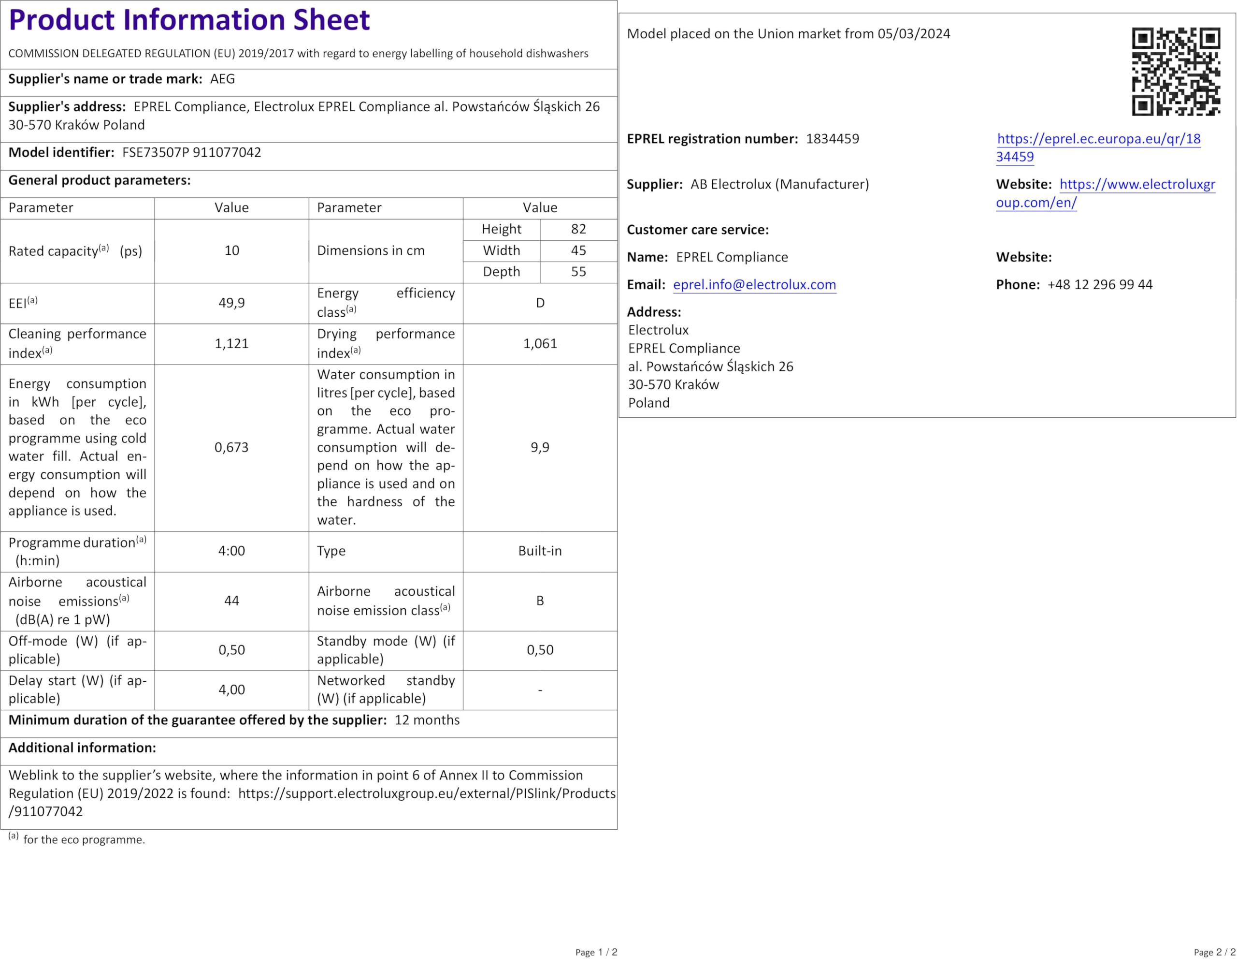This screenshot has width=1237, height=968.
Task: Click the eprel.info@electrolux.com email link
Action: (x=754, y=284)
